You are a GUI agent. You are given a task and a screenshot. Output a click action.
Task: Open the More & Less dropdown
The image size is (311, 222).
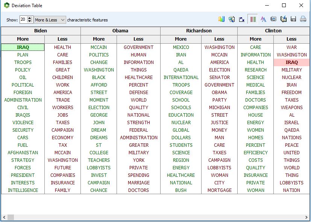(x=50, y=20)
